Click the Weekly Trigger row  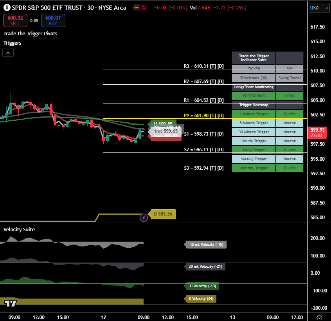point(268,159)
